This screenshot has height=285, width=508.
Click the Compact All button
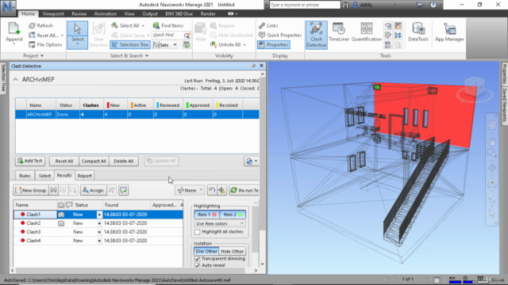click(x=94, y=161)
